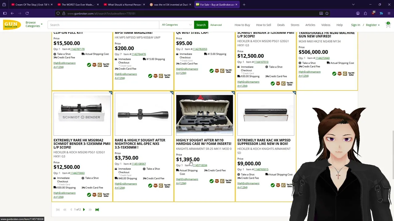Open the browser hamburger menu

point(389,13)
